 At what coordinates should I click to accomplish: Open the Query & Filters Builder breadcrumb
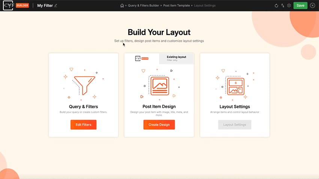[x=143, y=6]
